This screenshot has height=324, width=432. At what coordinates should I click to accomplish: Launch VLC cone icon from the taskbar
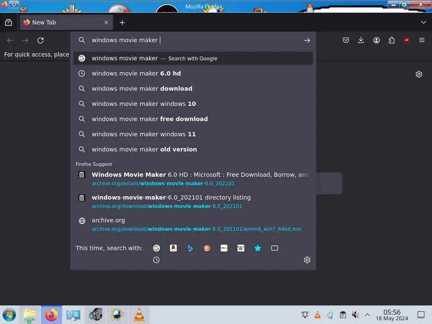pyautogui.click(x=139, y=315)
